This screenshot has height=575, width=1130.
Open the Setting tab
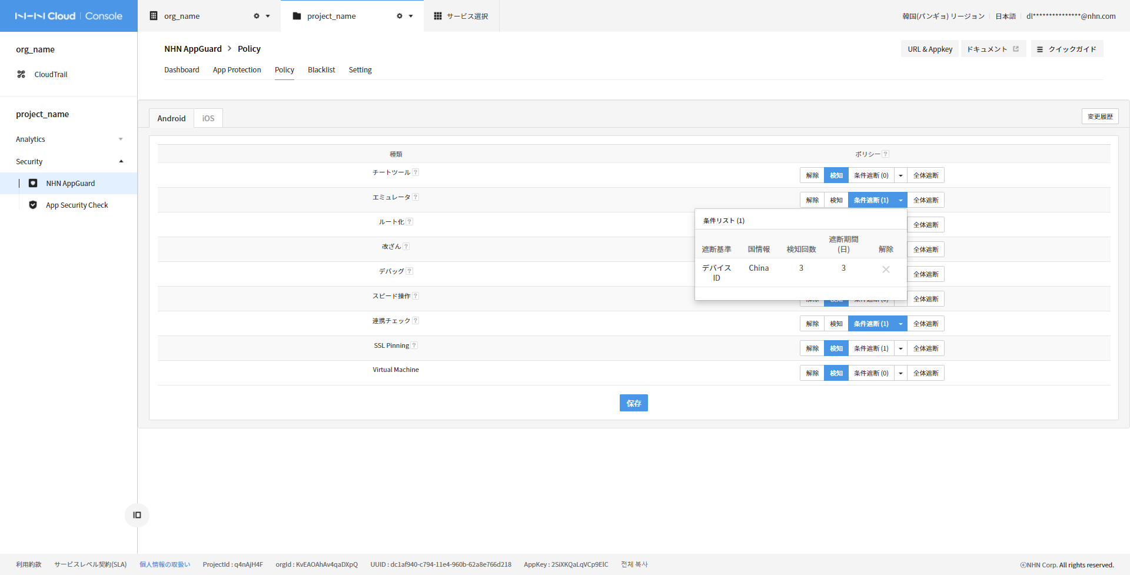(360, 69)
